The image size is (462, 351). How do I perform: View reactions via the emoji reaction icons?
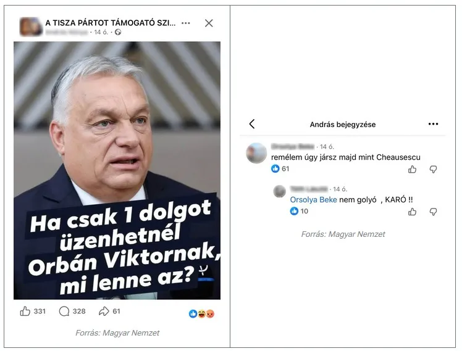point(201,314)
